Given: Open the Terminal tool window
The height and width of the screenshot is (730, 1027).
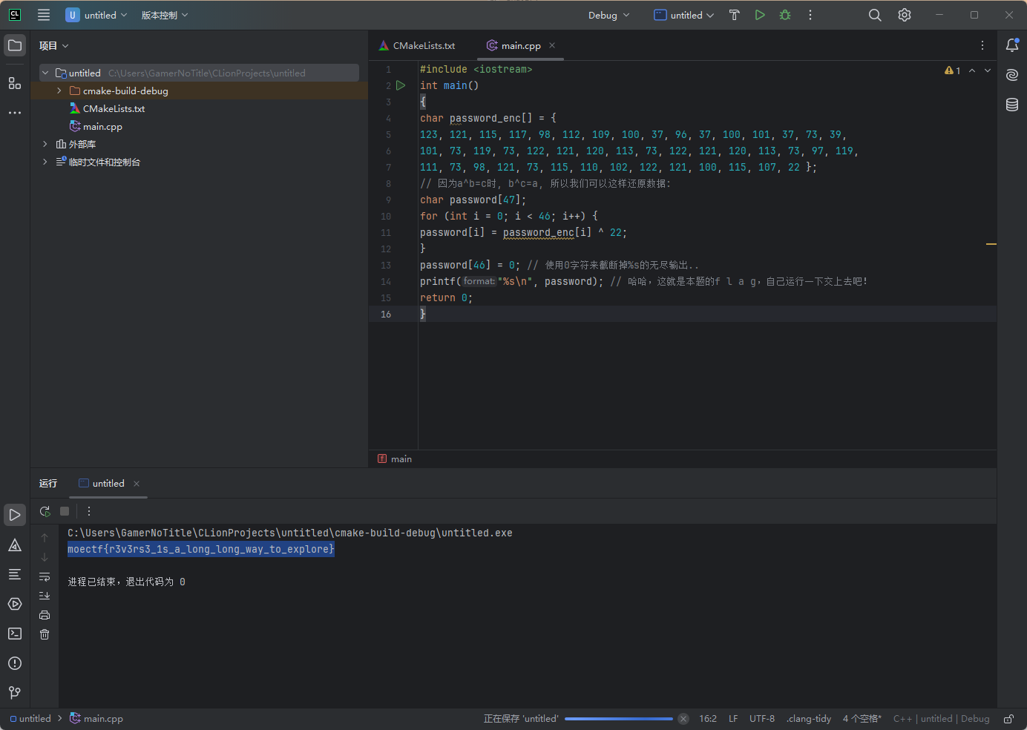Looking at the screenshot, I should click(15, 634).
